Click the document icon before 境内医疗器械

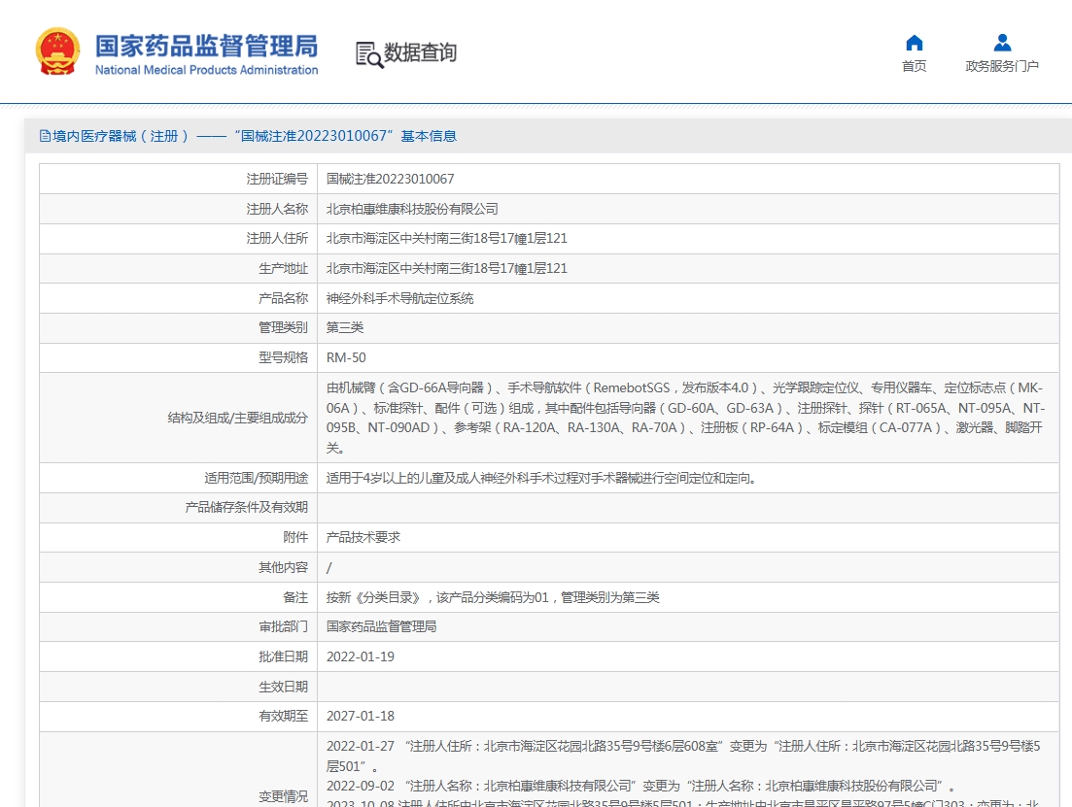point(45,136)
